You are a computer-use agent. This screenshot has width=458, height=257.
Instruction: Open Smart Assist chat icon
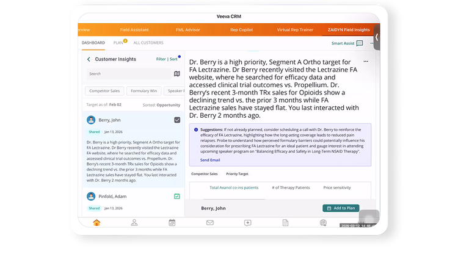click(360, 43)
